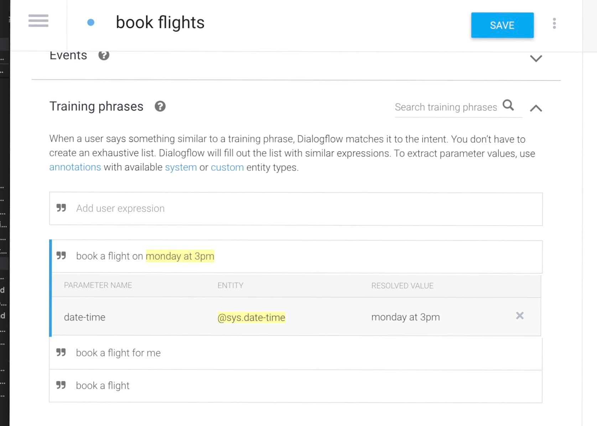Remove the date-time parameter annotation
Screen dimensions: 597x426
click(520, 316)
